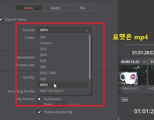Switch to the Video tab
The height and width of the screenshot is (120, 154).
click(x=29, y=8)
